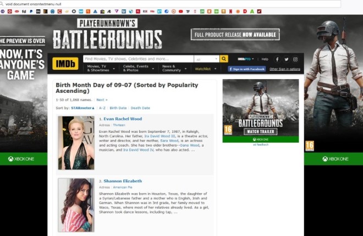Image resolution: width=363 pixels, height=236 pixels.
Task: Open the Dana Wood link
Action: [190, 145]
